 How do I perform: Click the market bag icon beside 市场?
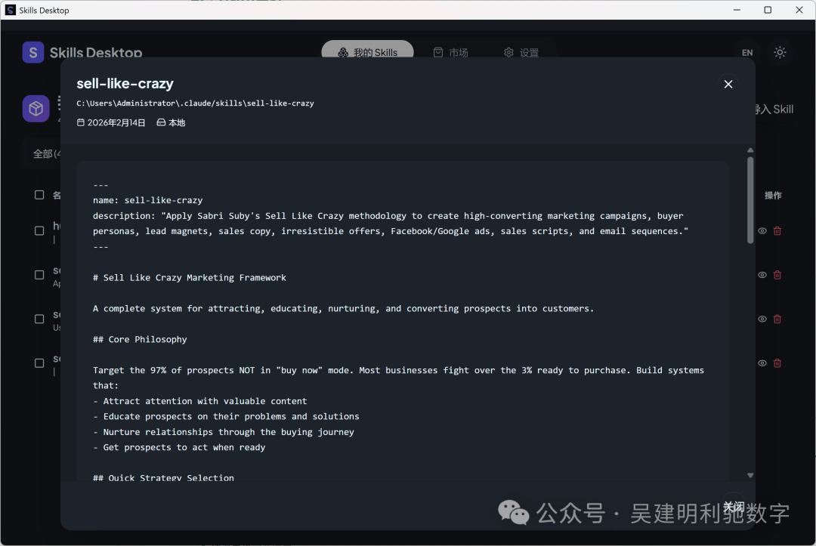coord(438,52)
